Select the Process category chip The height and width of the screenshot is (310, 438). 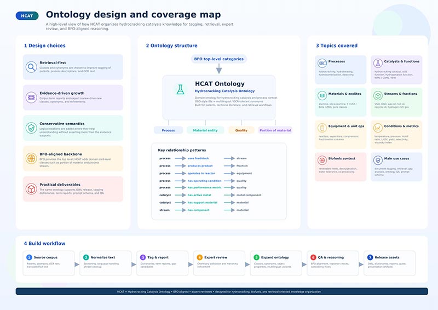coord(169,130)
